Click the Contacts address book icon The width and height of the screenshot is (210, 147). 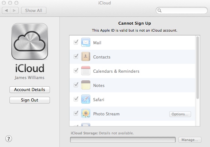86,57
